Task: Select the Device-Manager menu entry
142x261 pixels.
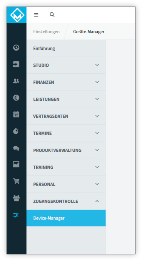Action: 66,218
